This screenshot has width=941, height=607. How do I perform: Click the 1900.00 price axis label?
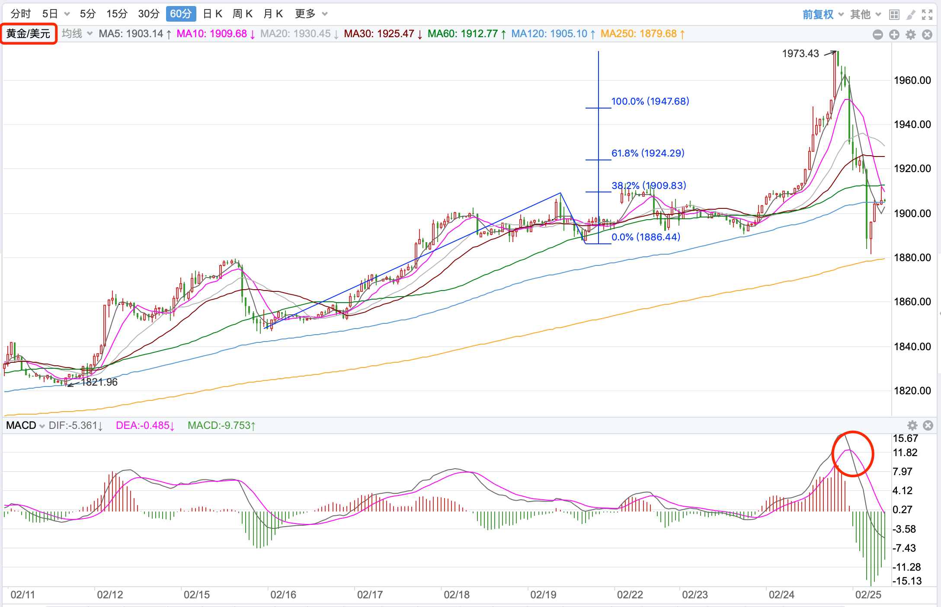[912, 214]
